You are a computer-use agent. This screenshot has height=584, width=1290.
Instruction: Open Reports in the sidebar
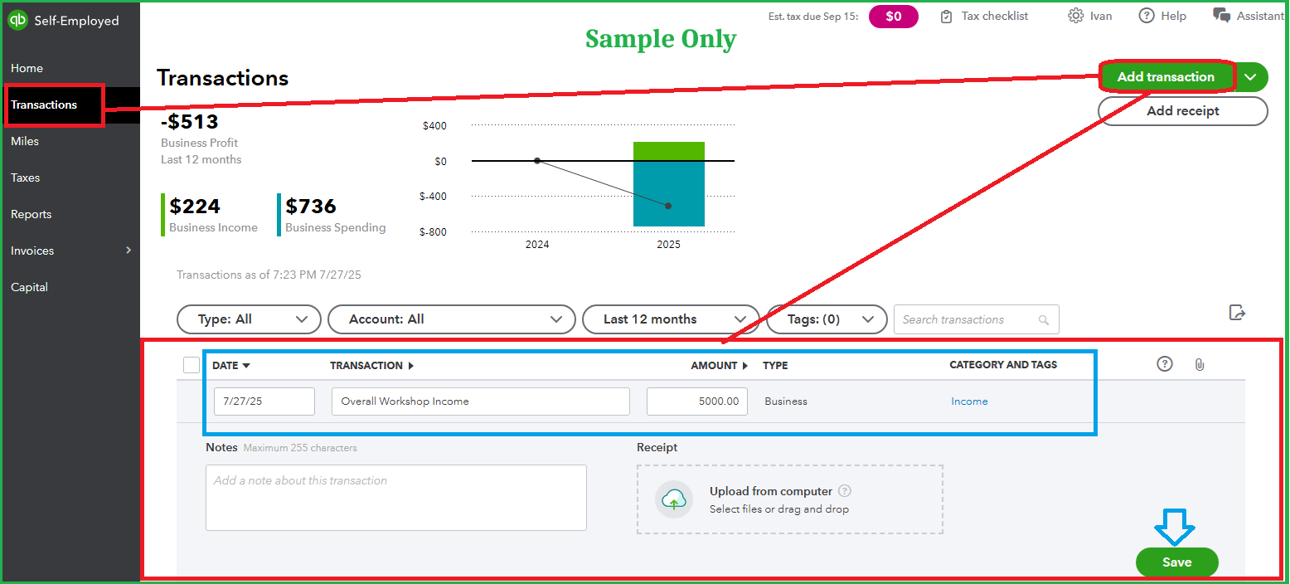coord(31,214)
